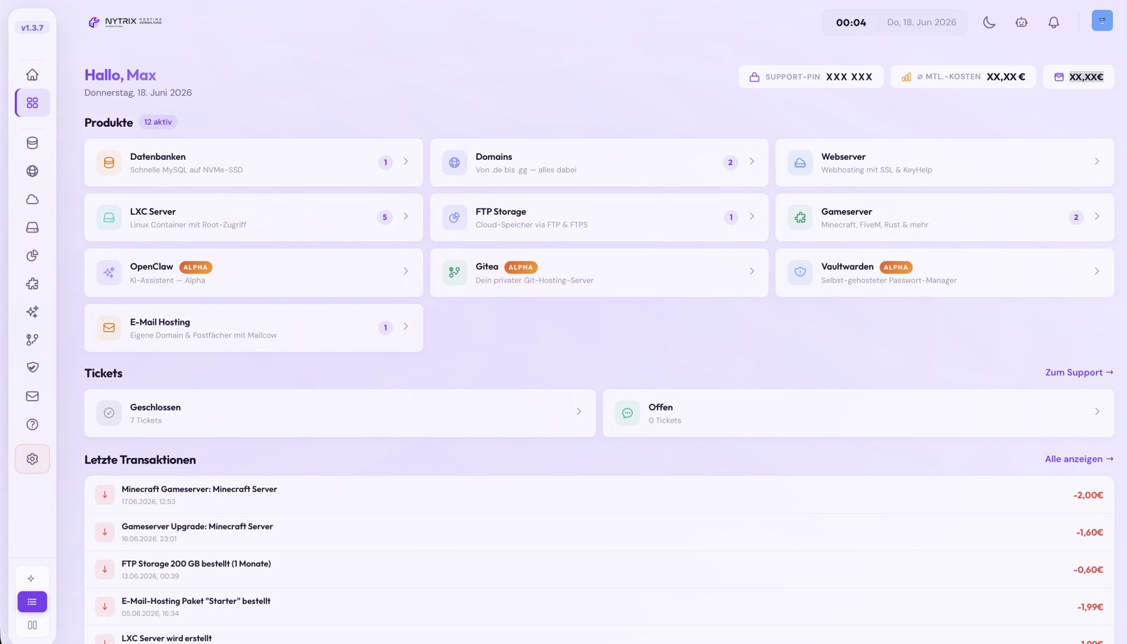Open the home icon in sidebar

tap(32, 75)
